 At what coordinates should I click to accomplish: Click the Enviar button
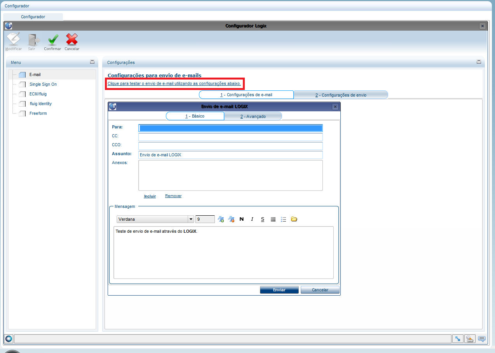[279, 290]
